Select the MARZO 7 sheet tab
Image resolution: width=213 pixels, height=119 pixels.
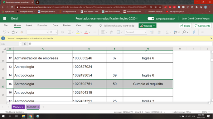(x=18, y=107)
